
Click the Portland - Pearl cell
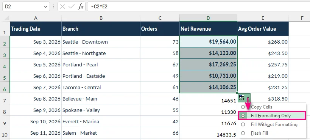tap(101, 64)
